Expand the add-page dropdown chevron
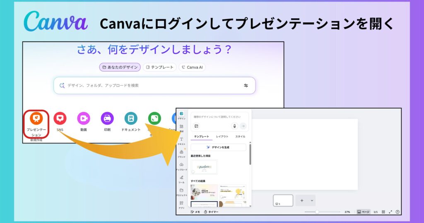424x223 pixels. point(312,201)
